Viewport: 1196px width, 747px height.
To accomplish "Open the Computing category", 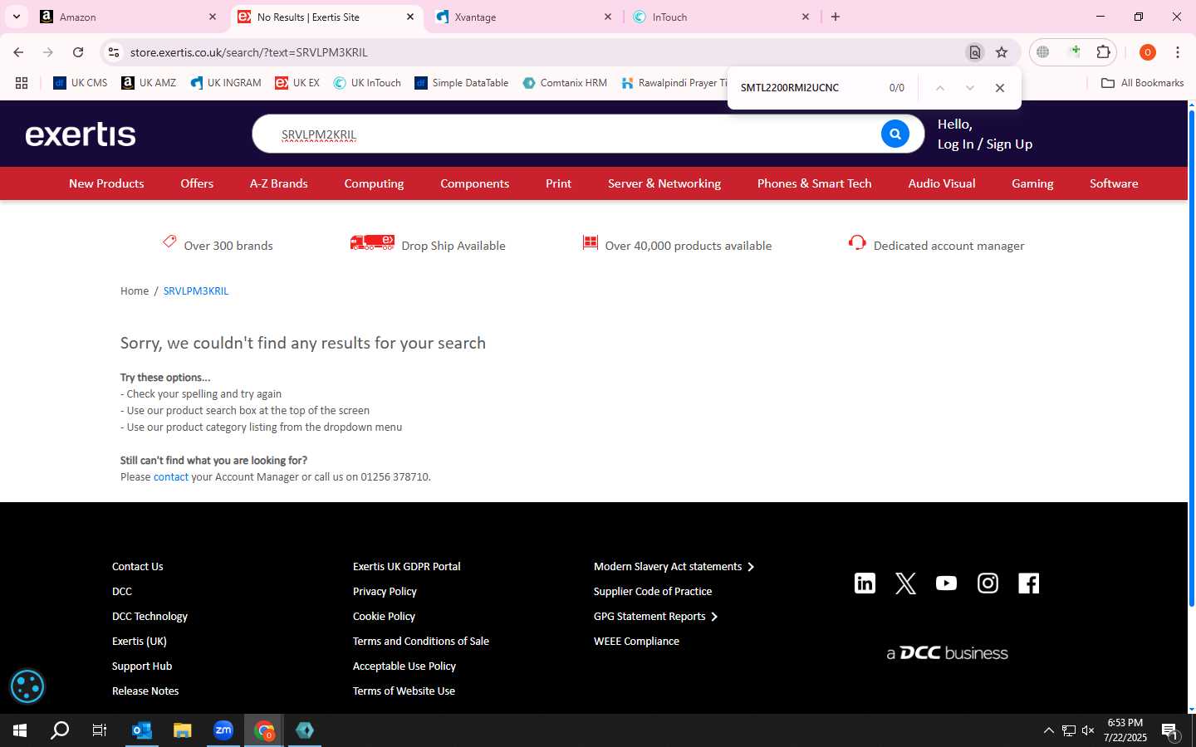I will (374, 183).
